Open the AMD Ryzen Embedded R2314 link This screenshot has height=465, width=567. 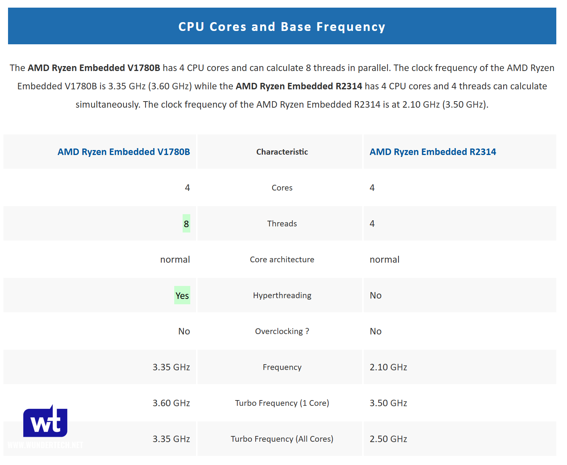tap(433, 152)
